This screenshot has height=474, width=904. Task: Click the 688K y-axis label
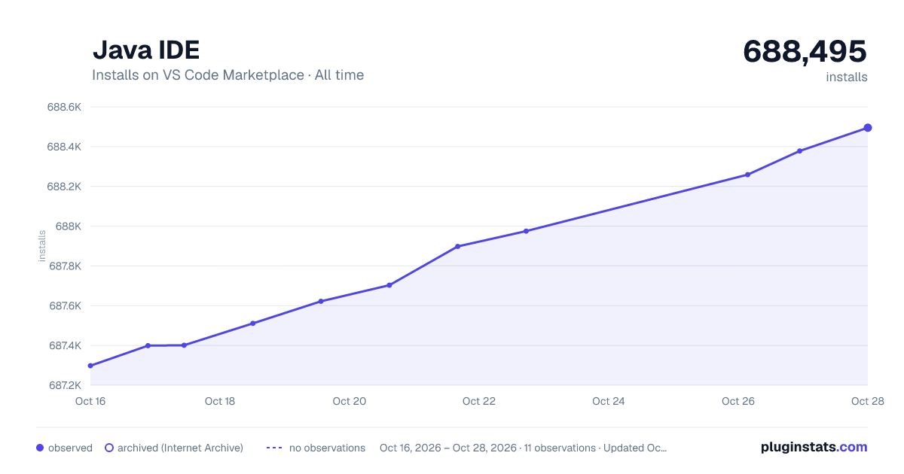[x=69, y=226]
